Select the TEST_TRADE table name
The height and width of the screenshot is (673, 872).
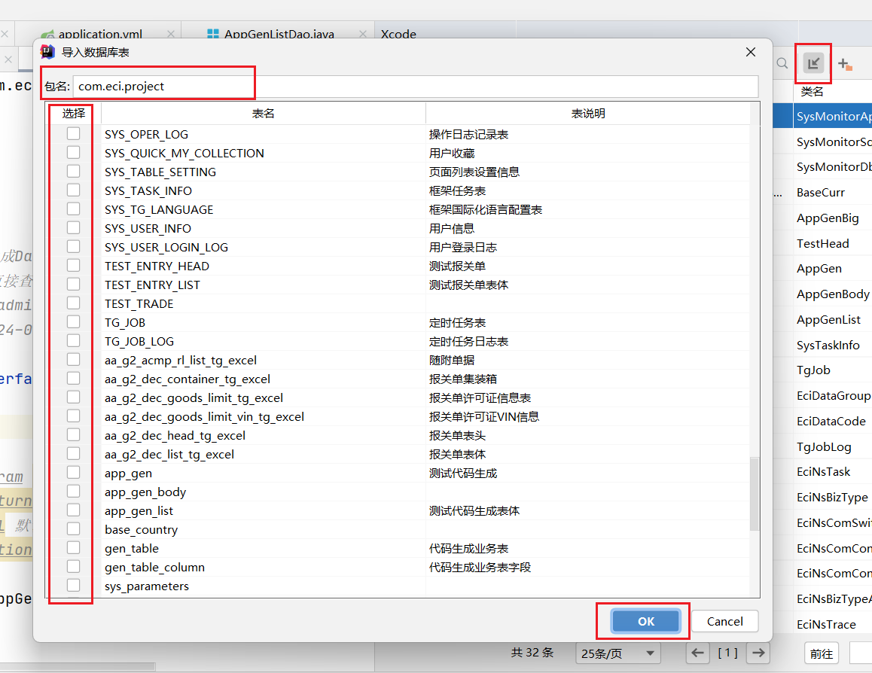tap(139, 304)
